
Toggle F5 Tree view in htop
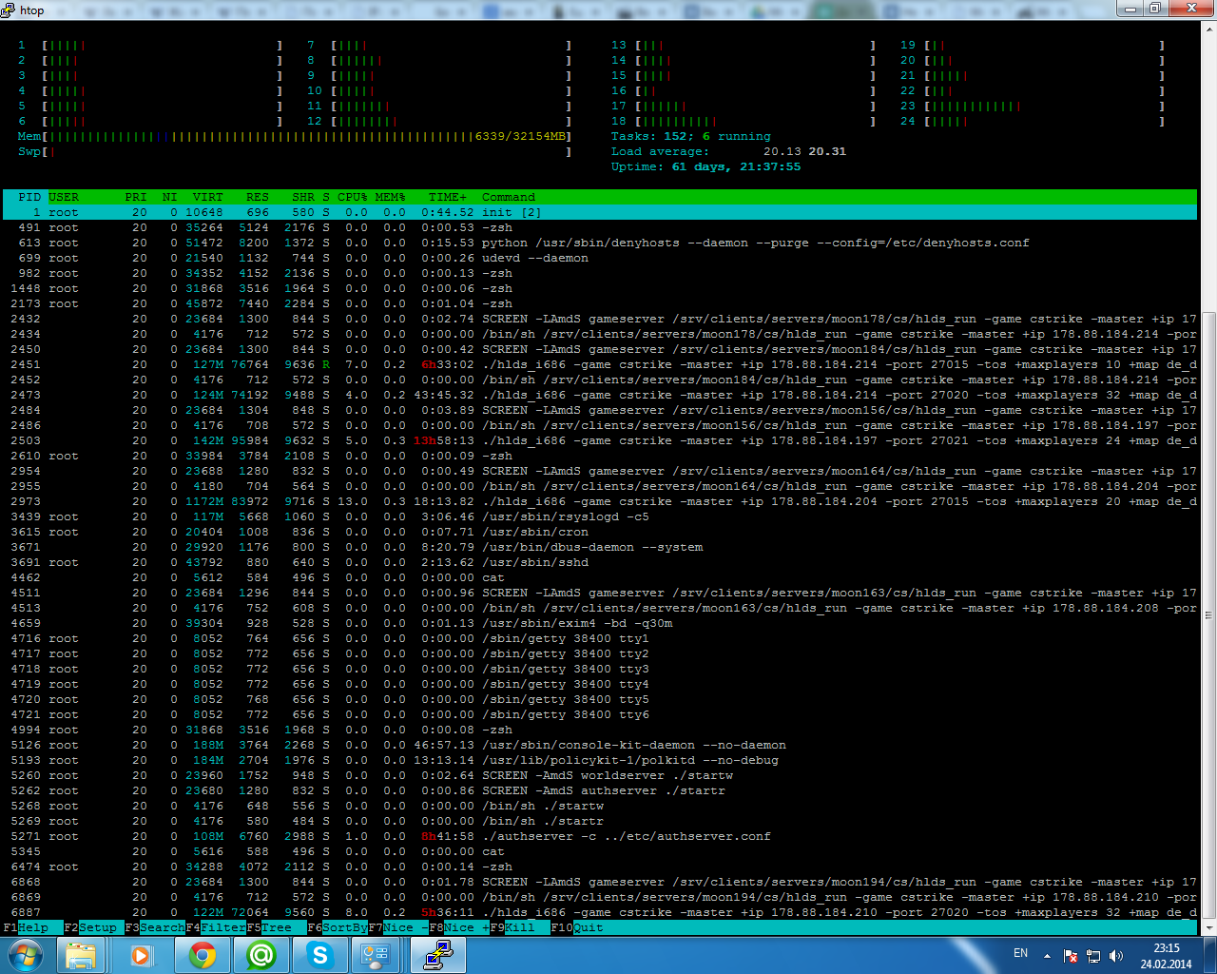269,927
